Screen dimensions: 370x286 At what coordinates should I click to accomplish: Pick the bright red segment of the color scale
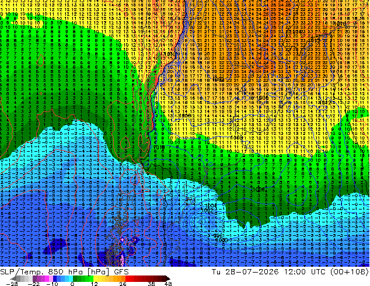pyautogui.click(x=127, y=278)
